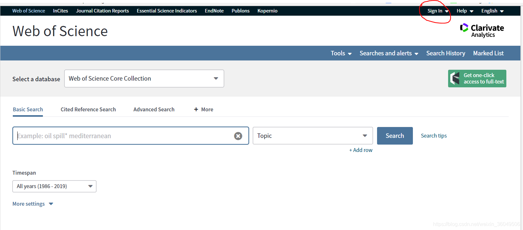Open the Timespan All years dropdown

click(x=54, y=186)
